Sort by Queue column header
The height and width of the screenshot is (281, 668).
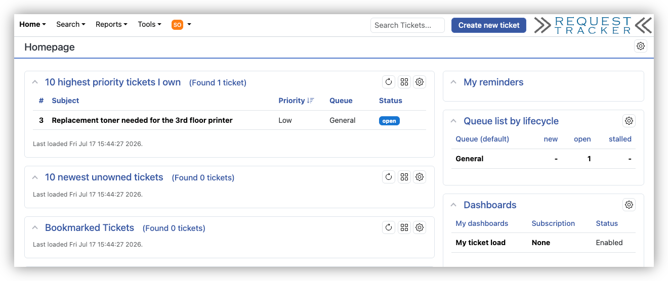coord(341,101)
